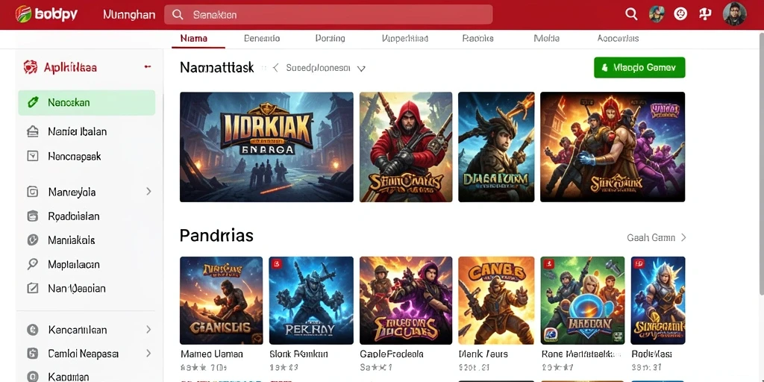Click the Mepiarilacan search icon

33,264
